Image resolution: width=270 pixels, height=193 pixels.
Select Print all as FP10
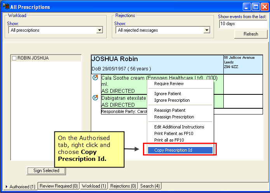[169, 140]
